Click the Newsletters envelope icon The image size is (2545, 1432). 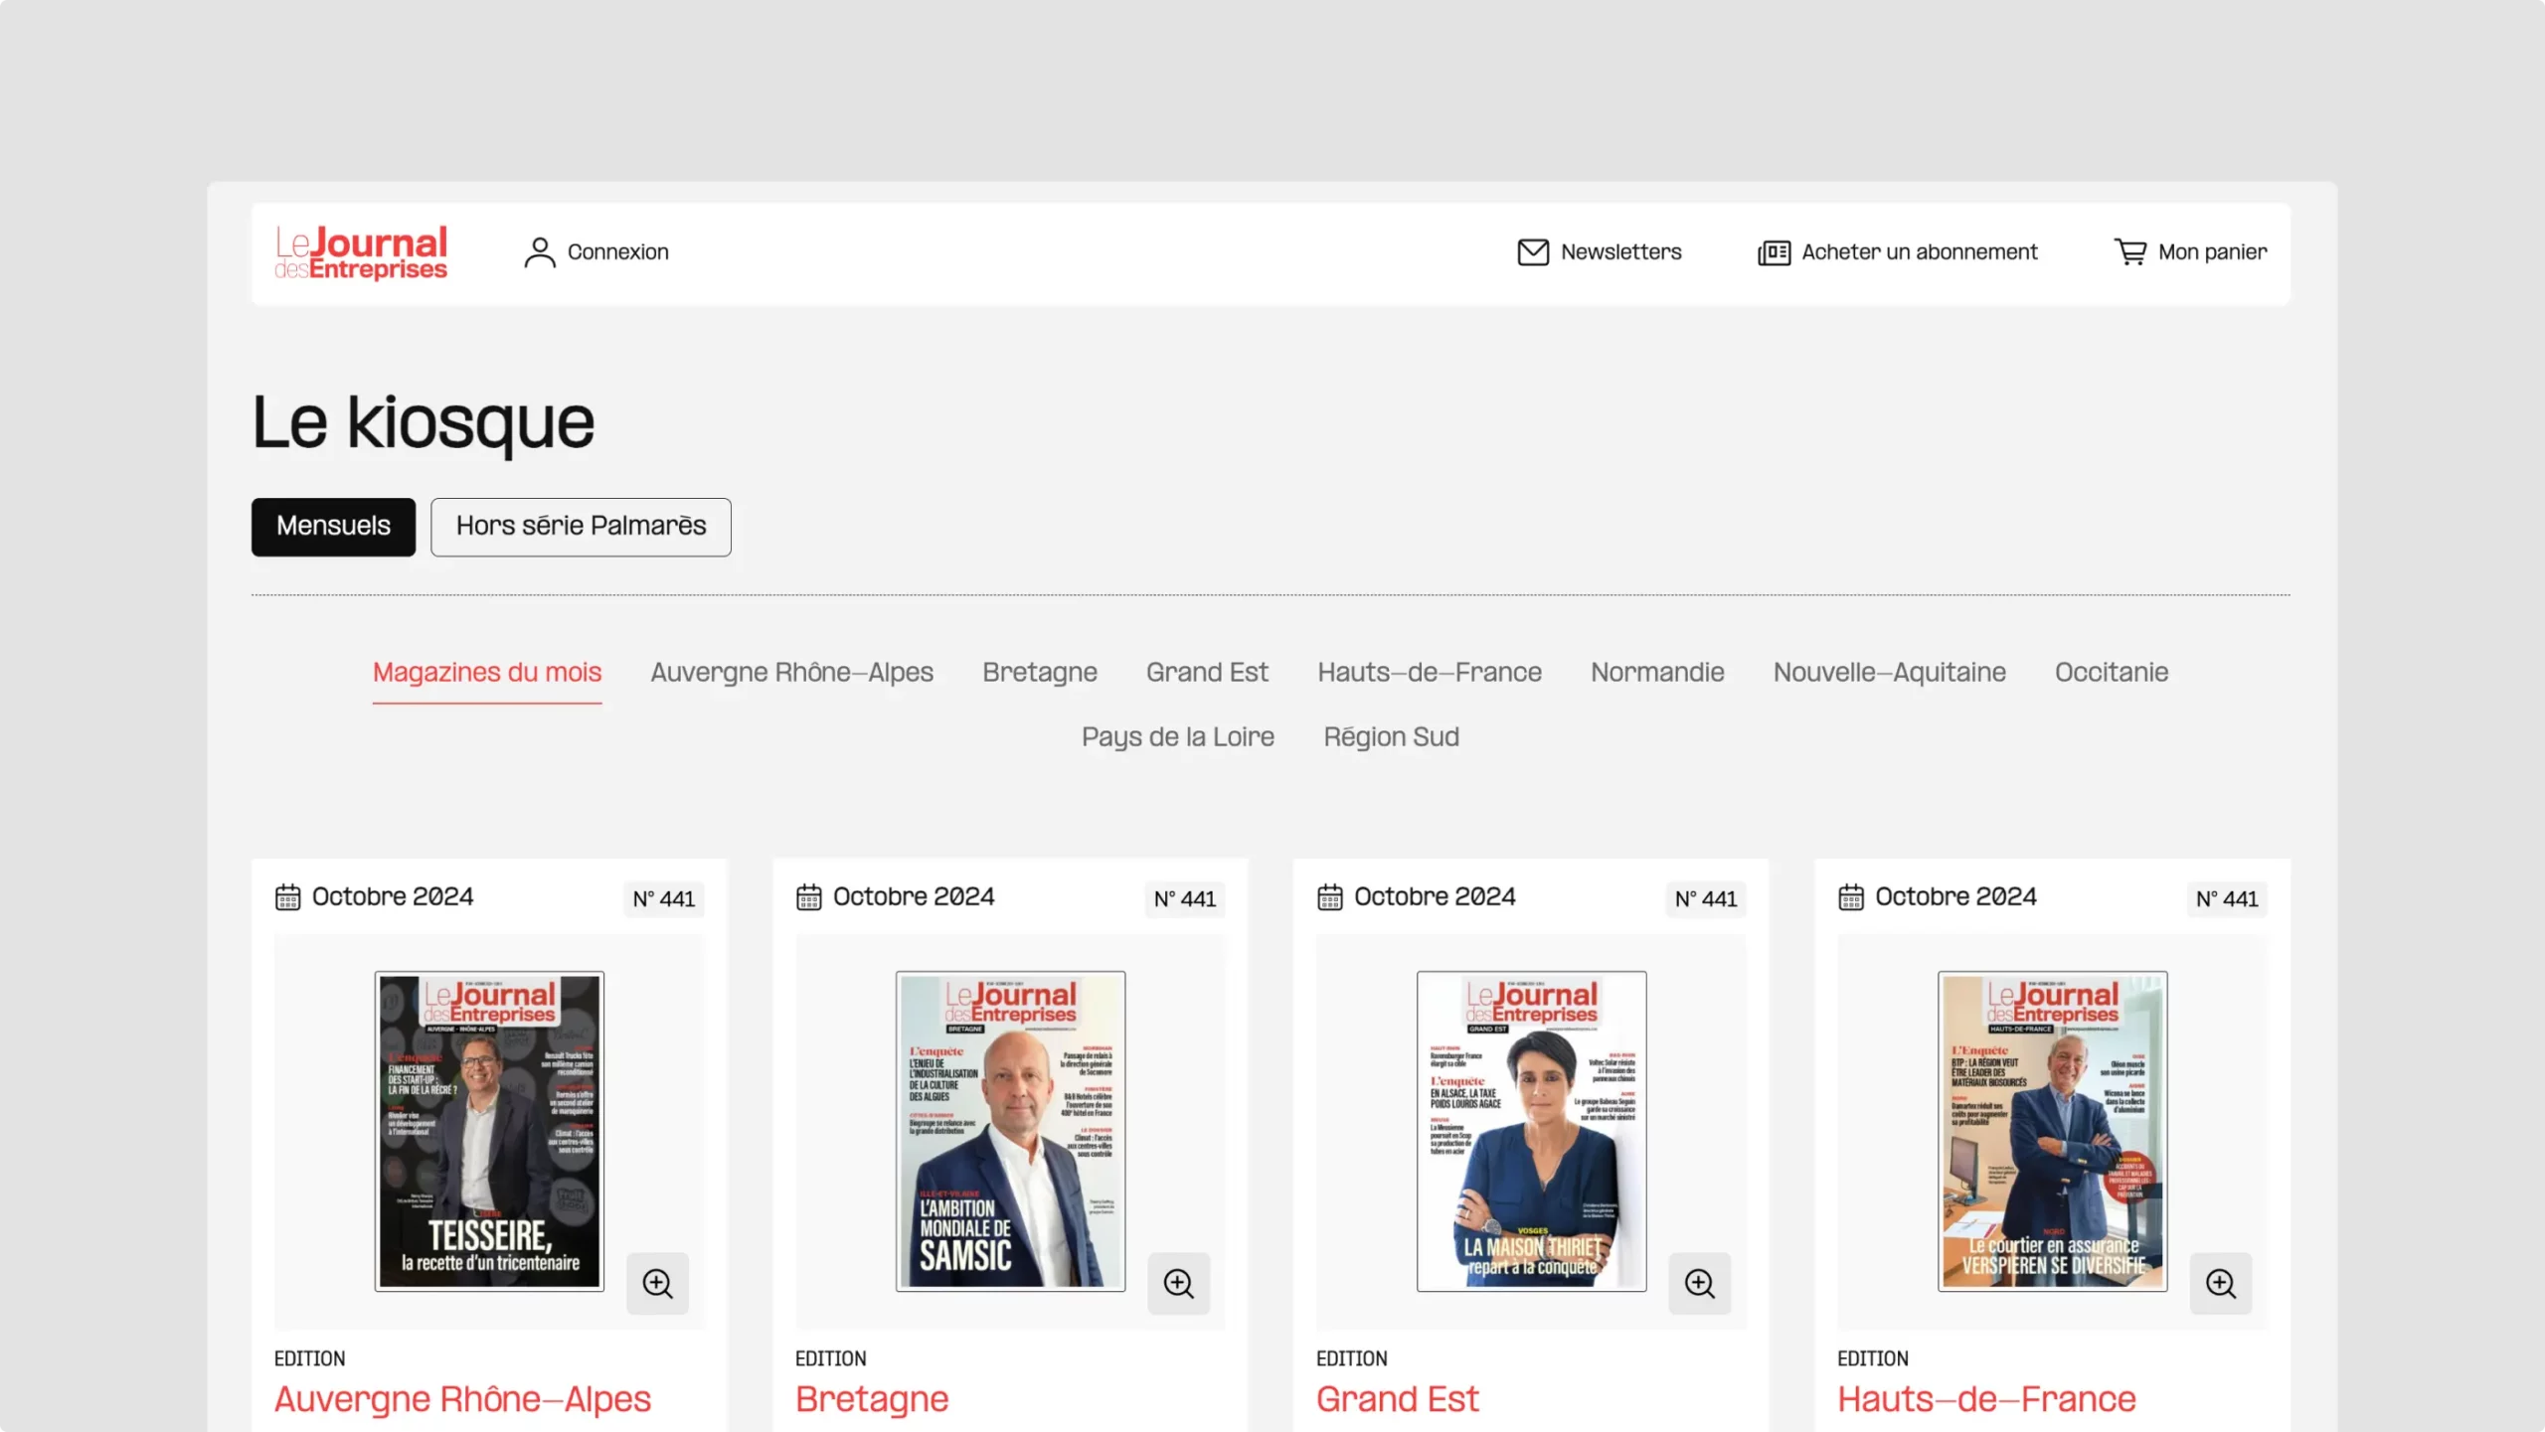tap(1532, 252)
